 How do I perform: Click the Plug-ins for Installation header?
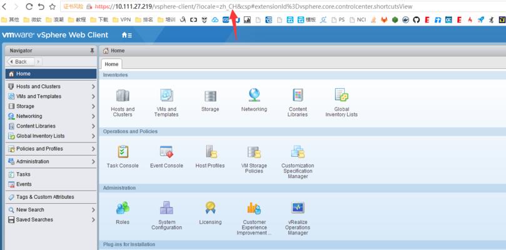[129, 244]
